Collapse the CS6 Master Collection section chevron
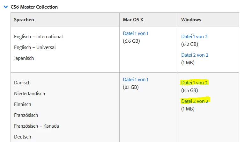The height and width of the screenshot is (142, 245). 6,7
